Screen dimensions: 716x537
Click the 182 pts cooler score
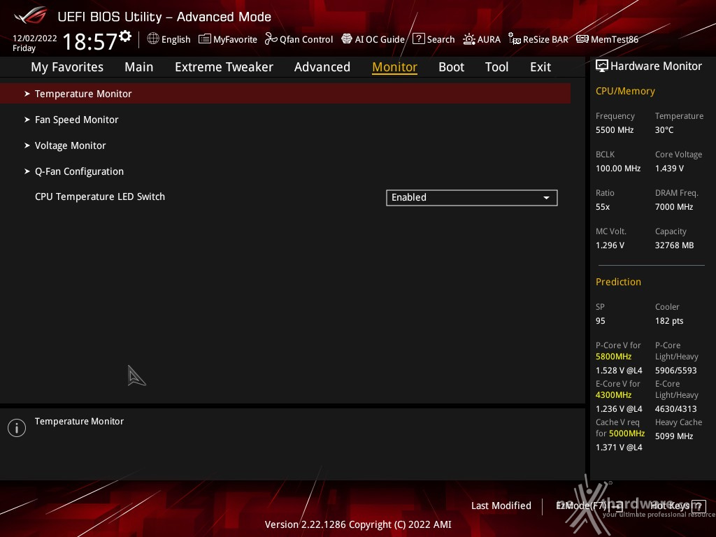669,320
